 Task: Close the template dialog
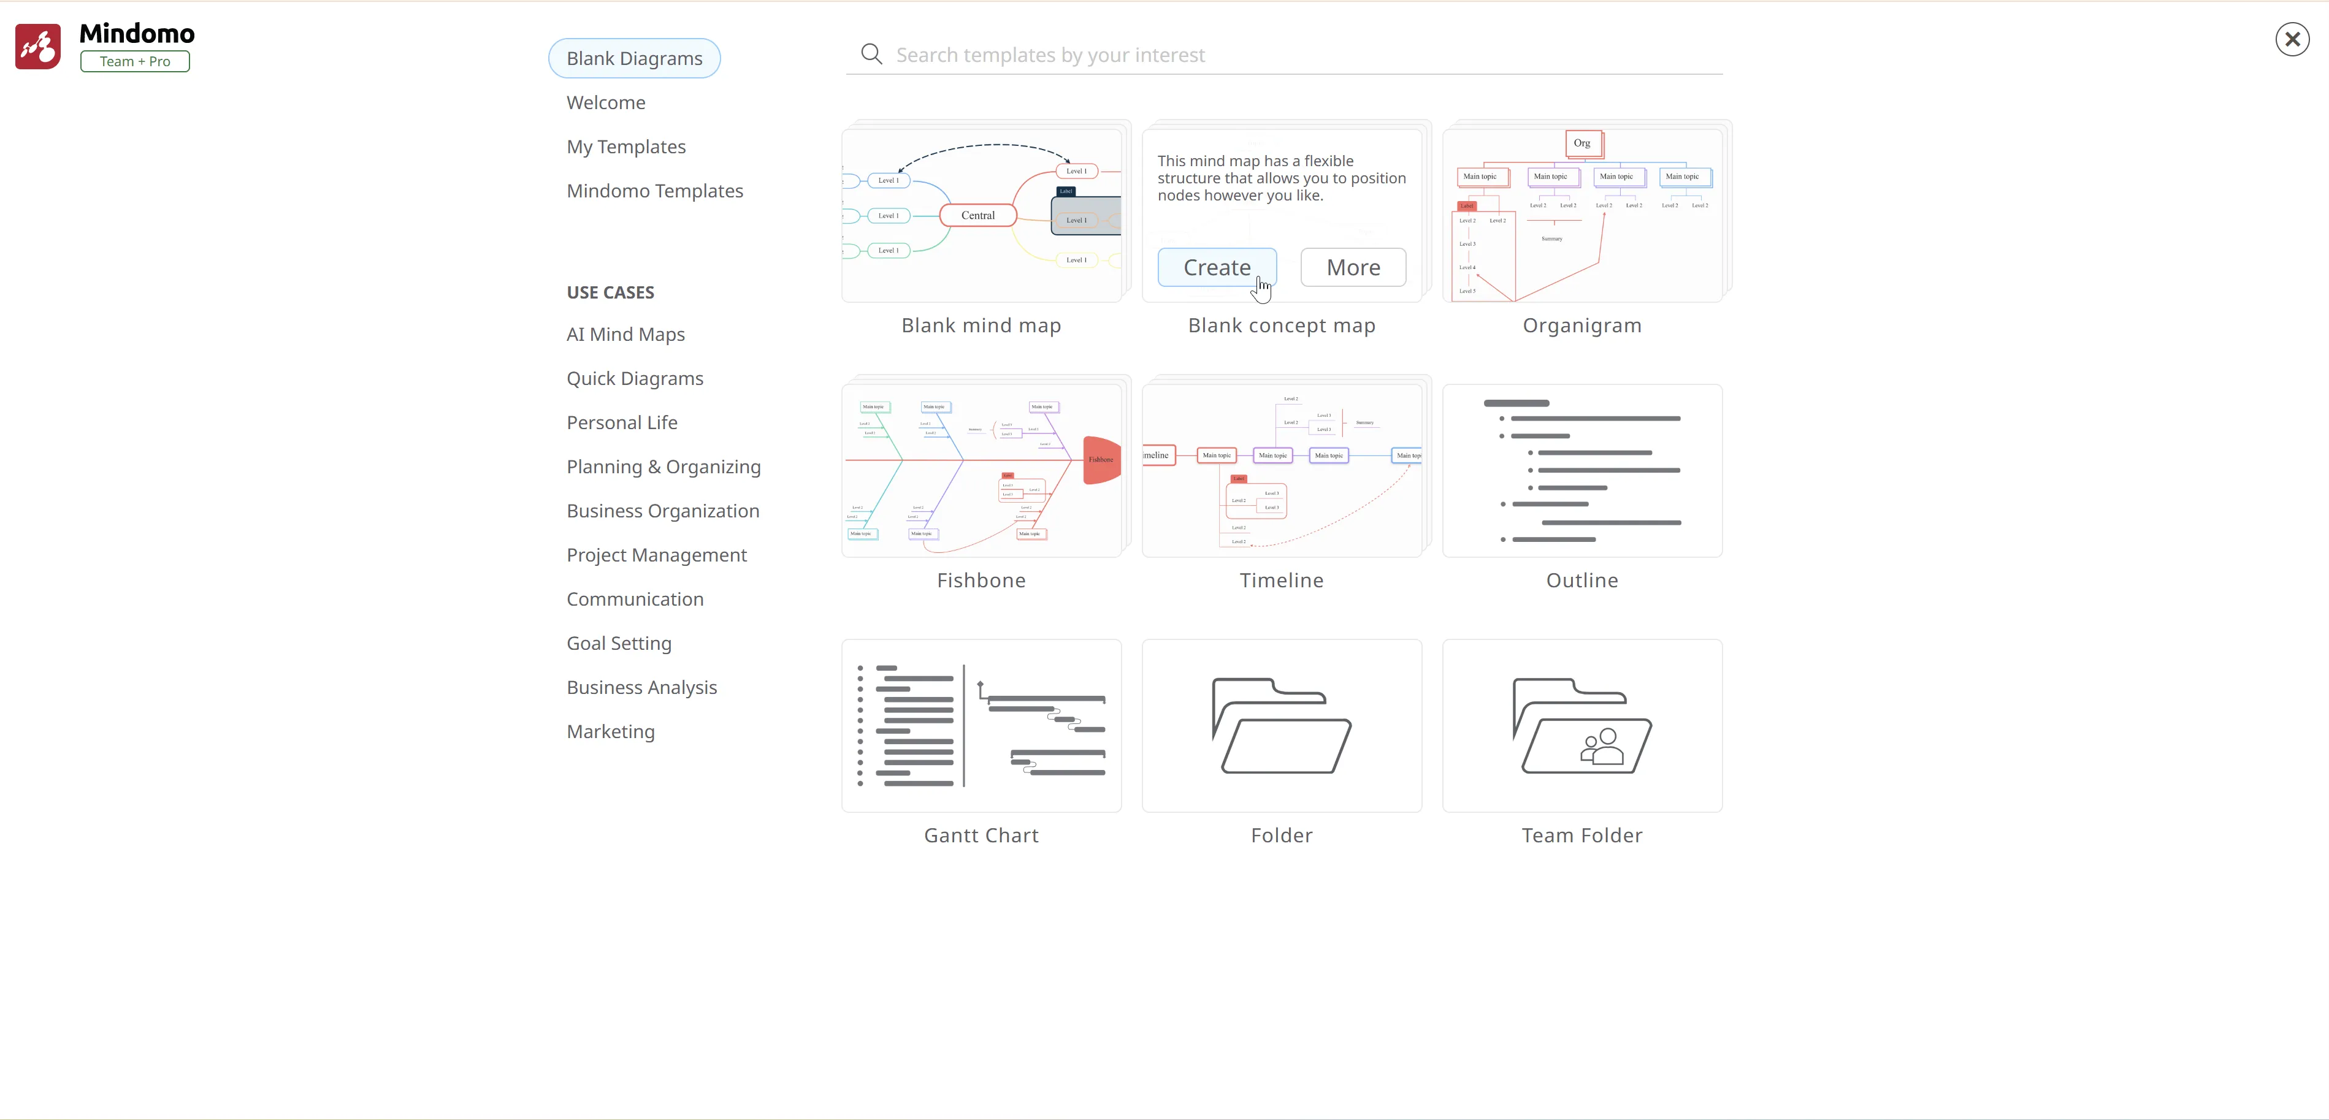2291,40
